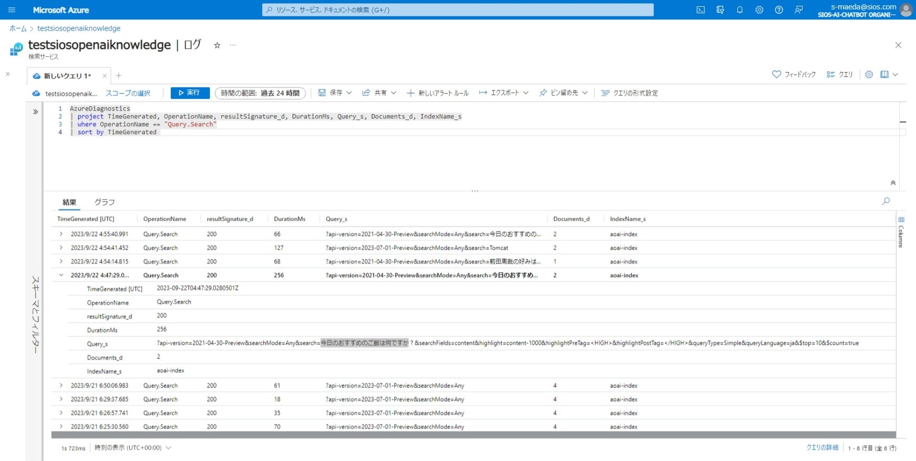Open フィードバック feedback button
The height and width of the screenshot is (461, 916).
pyautogui.click(x=794, y=75)
